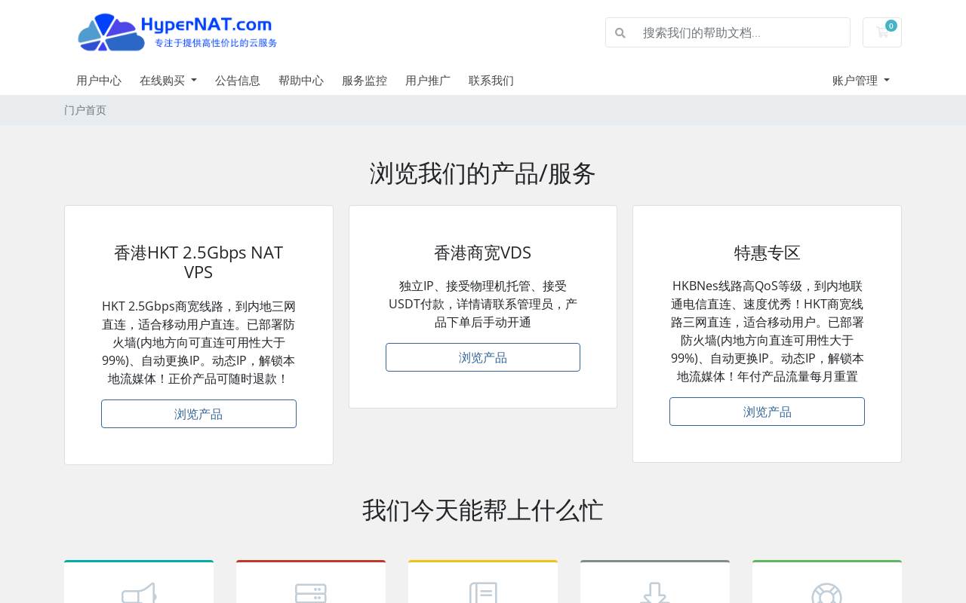The height and width of the screenshot is (603, 966).
Task: Focus the help document search field
Action: (742, 32)
